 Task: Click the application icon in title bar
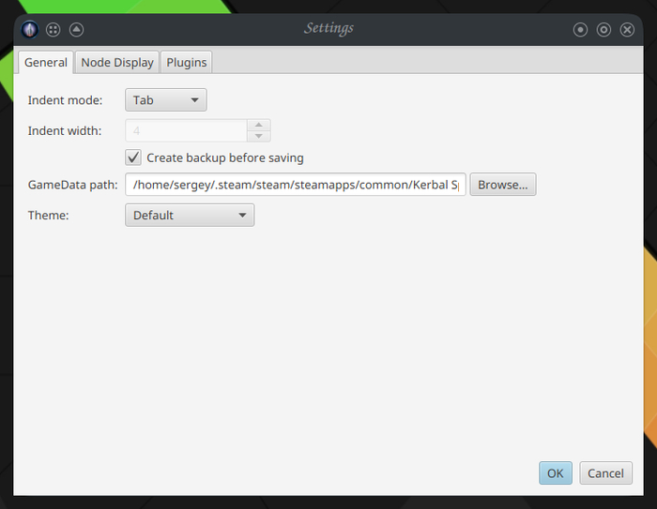tap(30, 30)
